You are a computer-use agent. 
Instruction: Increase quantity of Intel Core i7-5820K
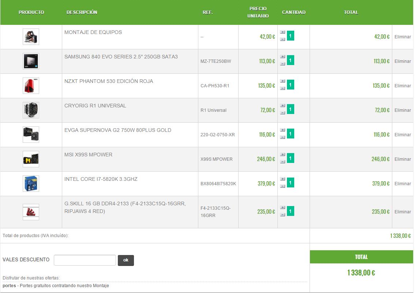(x=283, y=179)
